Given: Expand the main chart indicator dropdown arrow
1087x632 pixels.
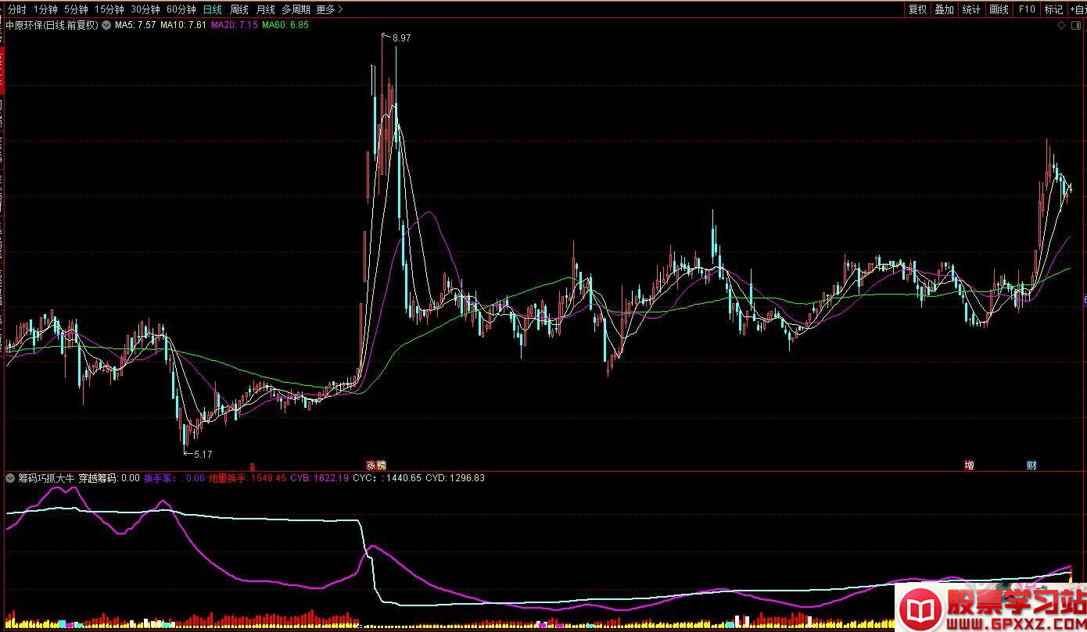Looking at the screenshot, I should click(x=106, y=25).
